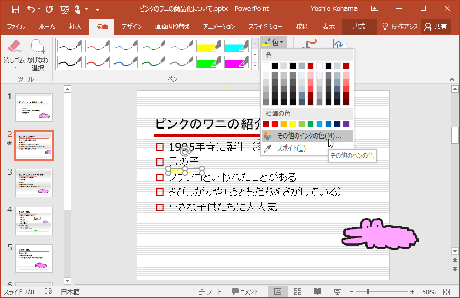Switch to Slide Sorter view icon
The height and width of the screenshot is (298, 460).
point(298,292)
